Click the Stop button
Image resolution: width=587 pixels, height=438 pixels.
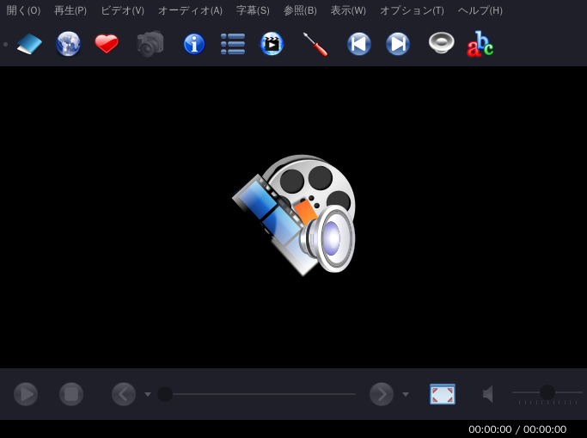[71, 394]
